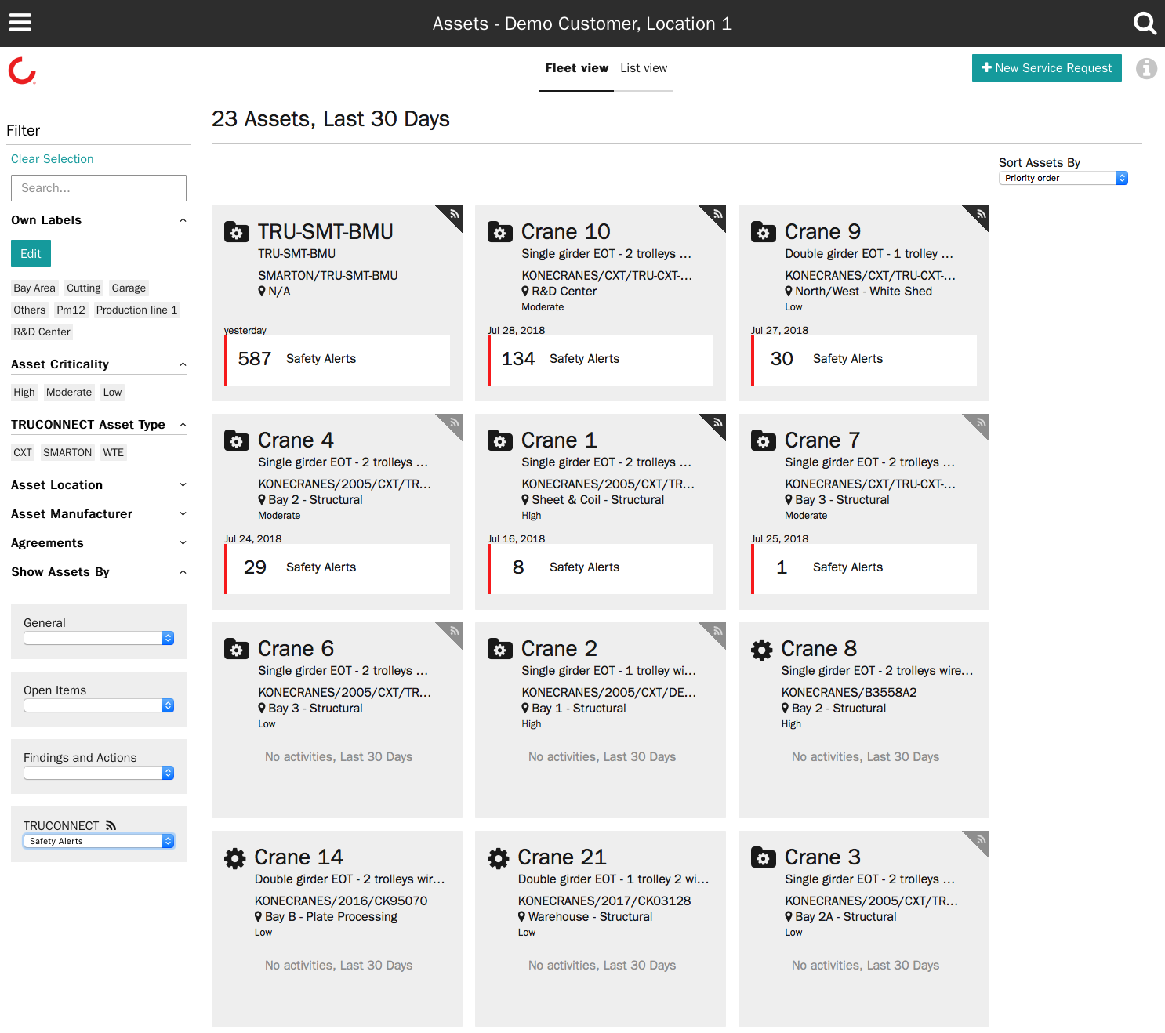
Task: Open the Crane 10 asset title
Action: [566, 232]
